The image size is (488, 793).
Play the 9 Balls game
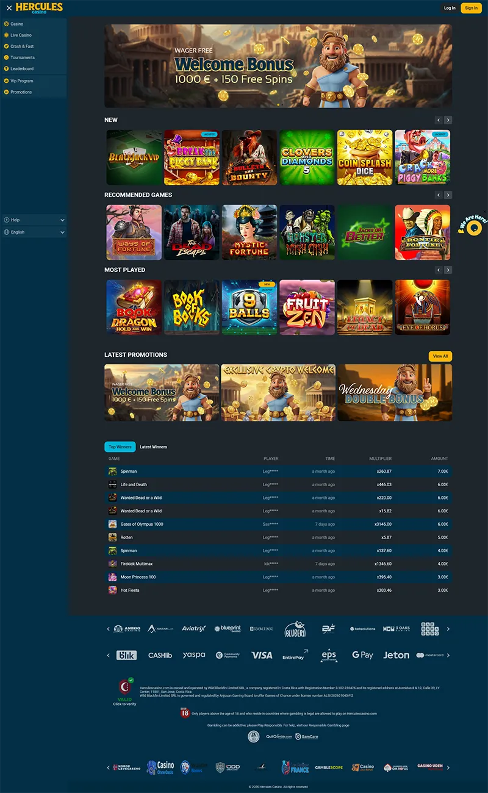pos(249,307)
